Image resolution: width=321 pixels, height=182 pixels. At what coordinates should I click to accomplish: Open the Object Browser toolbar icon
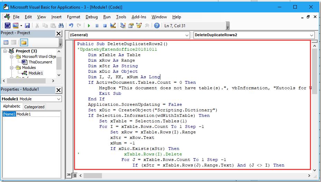pyautogui.click(x=139, y=26)
